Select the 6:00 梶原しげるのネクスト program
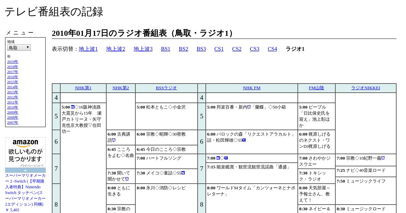The height and width of the screenshot is (213, 406). (x=316, y=142)
